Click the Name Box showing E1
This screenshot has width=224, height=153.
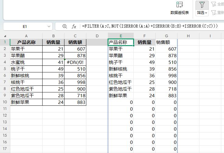click(x=25, y=26)
